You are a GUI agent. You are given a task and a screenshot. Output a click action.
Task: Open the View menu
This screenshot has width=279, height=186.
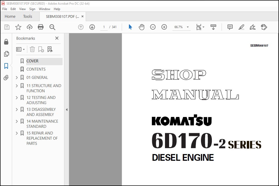22,9
